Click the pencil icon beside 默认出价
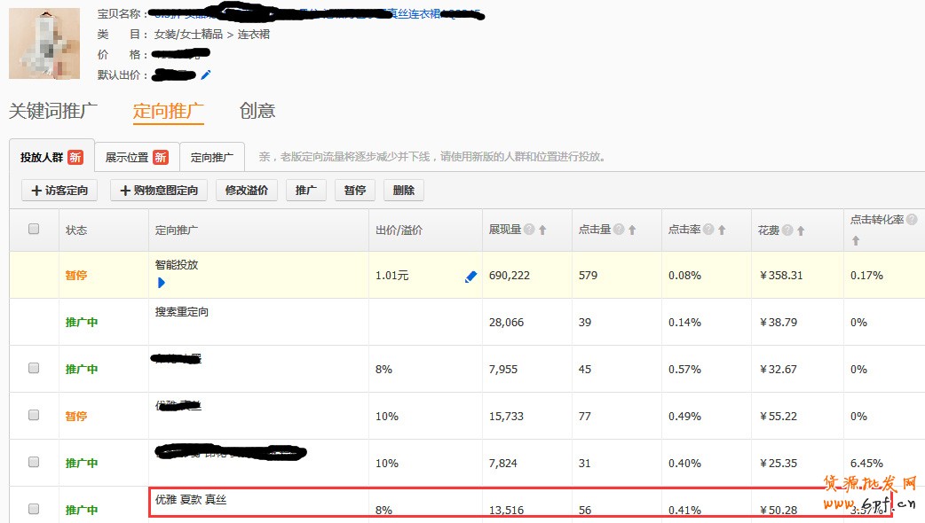The image size is (925, 523). (x=206, y=75)
